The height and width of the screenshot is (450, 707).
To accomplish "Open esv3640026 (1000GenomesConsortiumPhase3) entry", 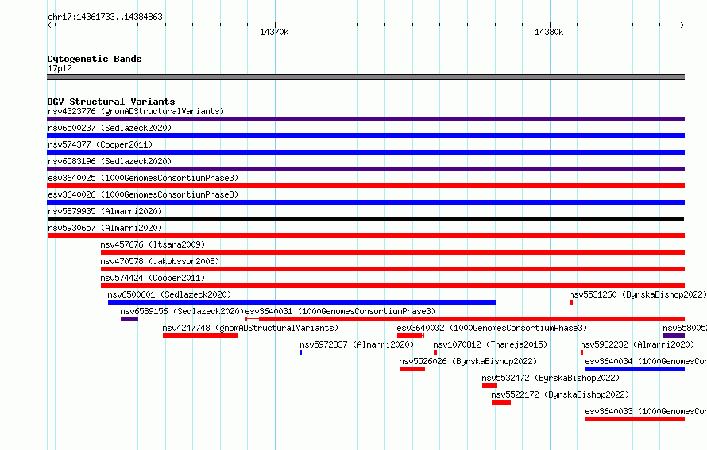I will click(x=143, y=194).
